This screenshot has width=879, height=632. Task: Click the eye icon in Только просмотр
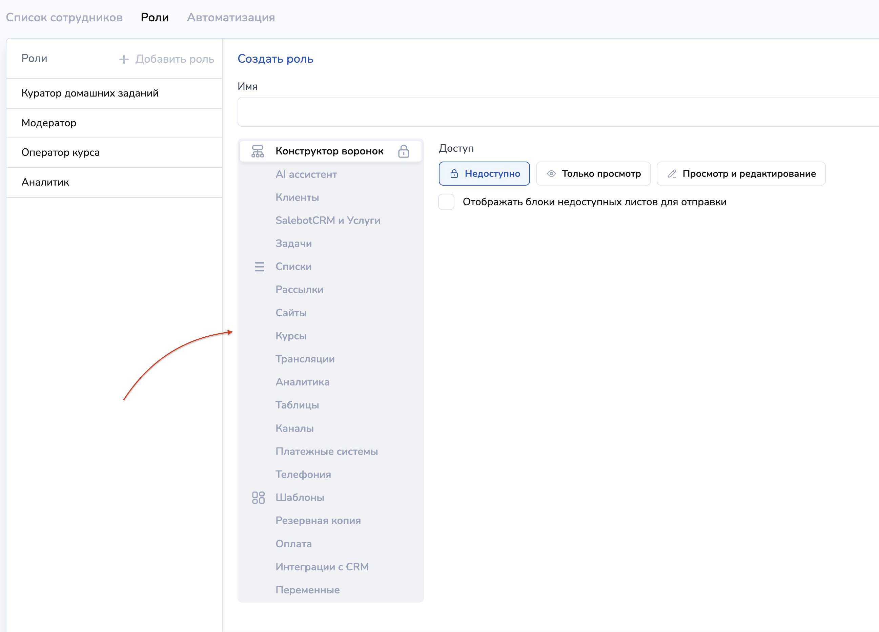point(551,174)
